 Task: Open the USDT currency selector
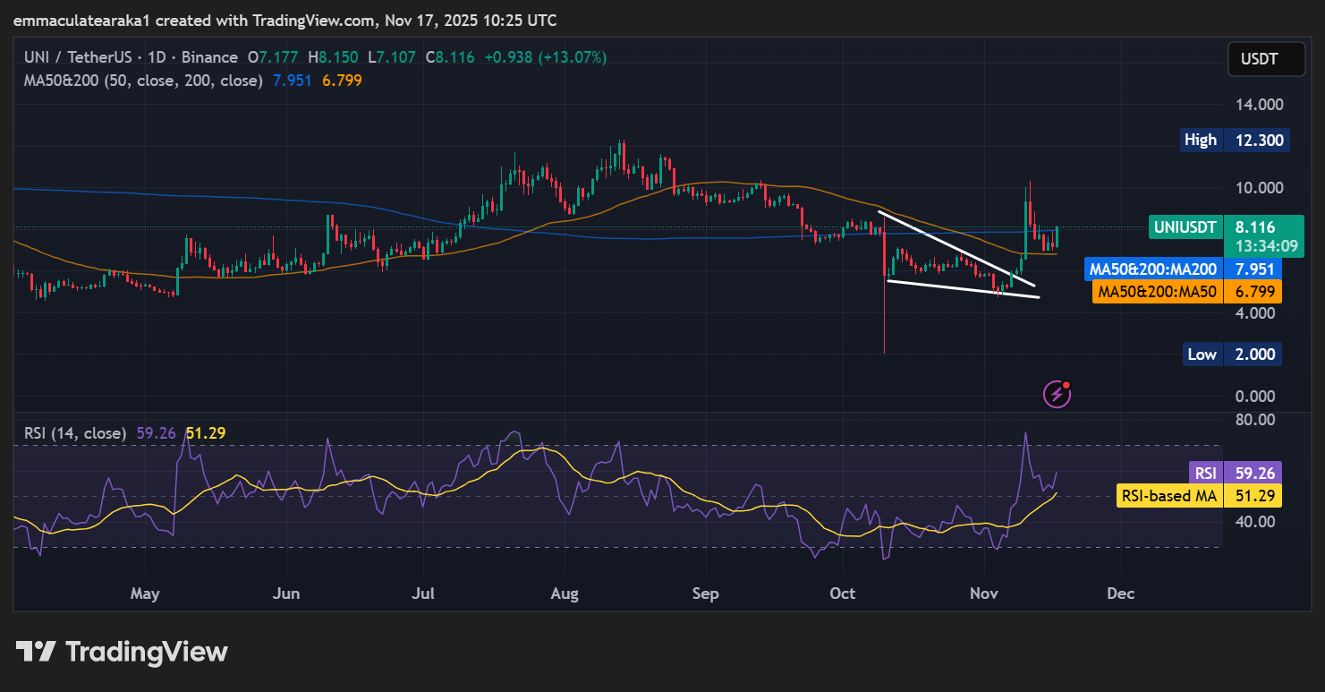click(x=1259, y=60)
